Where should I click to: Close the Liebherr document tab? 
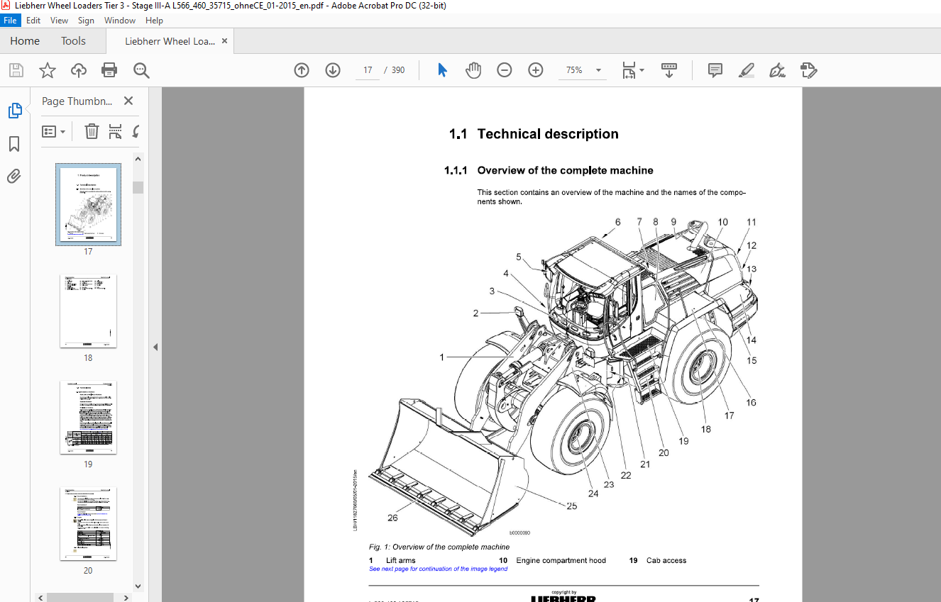point(224,41)
